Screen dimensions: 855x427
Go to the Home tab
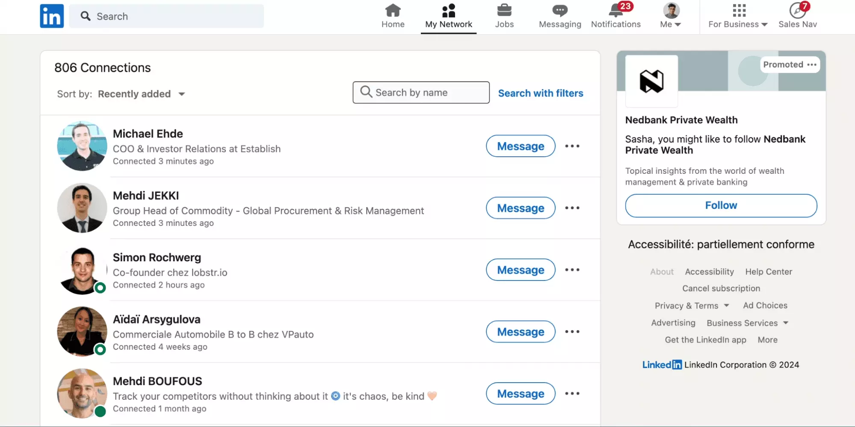tap(392, 16)
